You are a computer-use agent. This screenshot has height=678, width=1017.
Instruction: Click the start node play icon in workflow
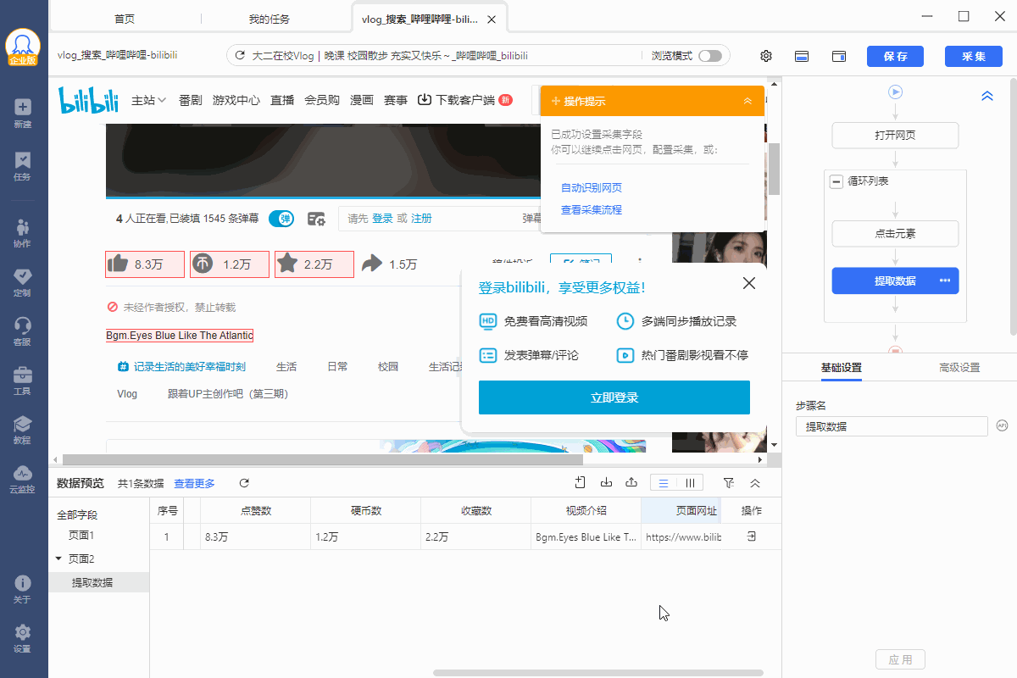click(895, 92)
